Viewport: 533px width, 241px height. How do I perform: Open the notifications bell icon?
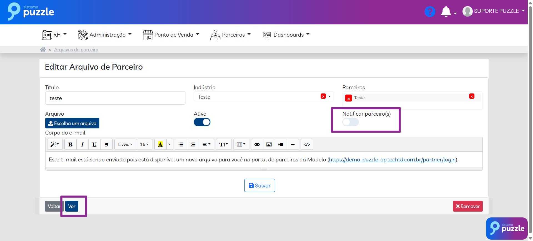446,12
